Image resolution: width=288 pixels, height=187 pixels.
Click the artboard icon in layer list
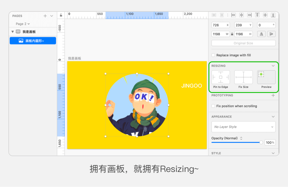coord(18,32)
